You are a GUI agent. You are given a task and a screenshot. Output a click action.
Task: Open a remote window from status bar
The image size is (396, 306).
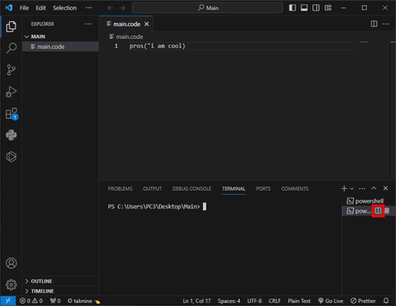click(8, 301)
